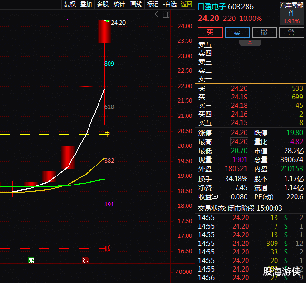Click the 涨停 limit-up value 24.20
The height and width of the screenshot is (283, 306).
pos(239,133)
